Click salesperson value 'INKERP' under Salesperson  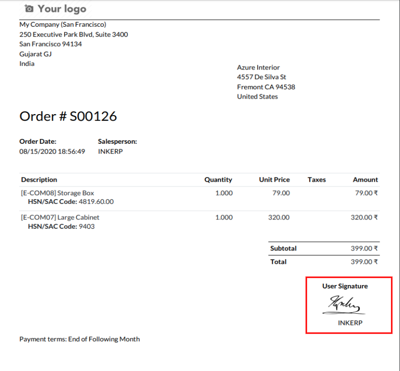111,152
